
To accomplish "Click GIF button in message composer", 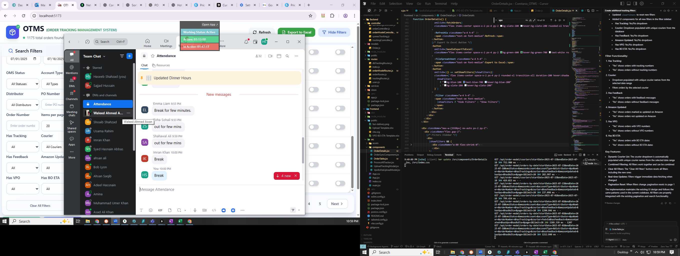I will pyautogui.click(x=160, y=210).
